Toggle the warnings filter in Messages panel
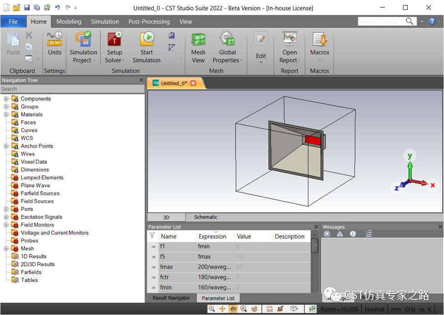The image size is (444, 315). 340,234
